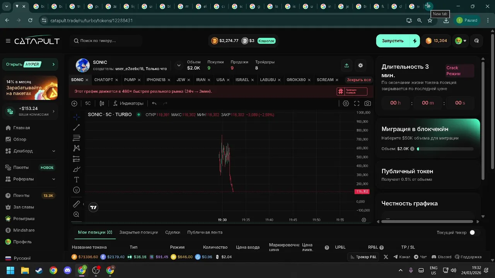Take a chart snapshot with camera icon

[x=367, y=103]
